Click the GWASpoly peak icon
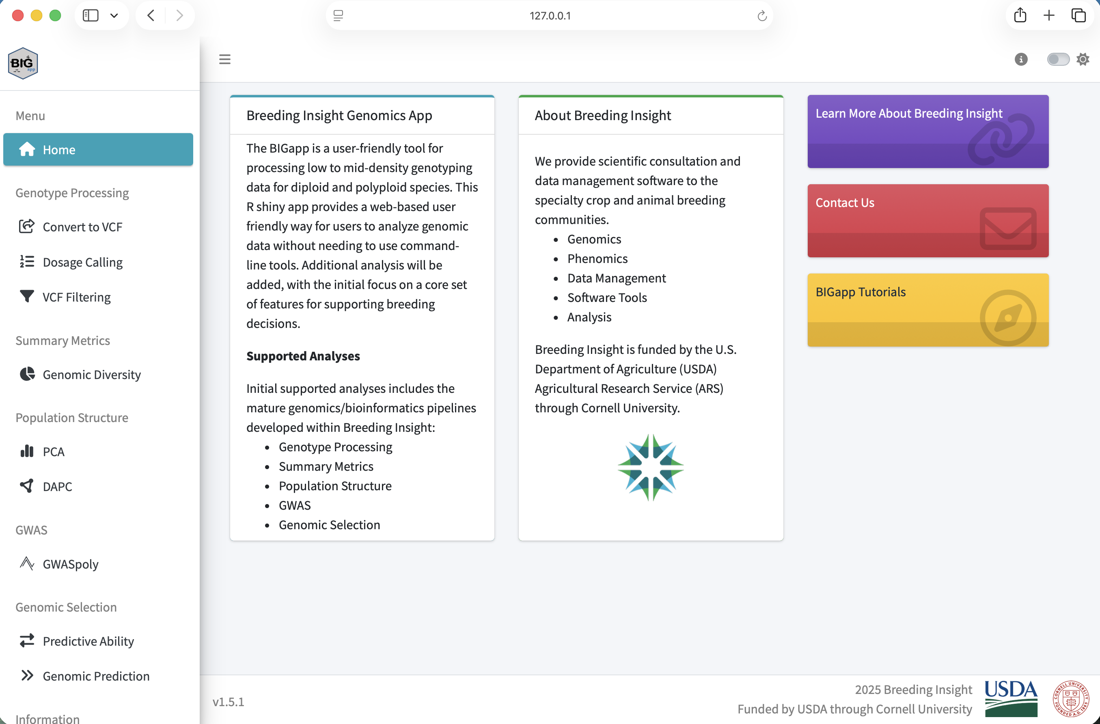Viewport: 1100px width, 724px height. click(x=27, y=563)
